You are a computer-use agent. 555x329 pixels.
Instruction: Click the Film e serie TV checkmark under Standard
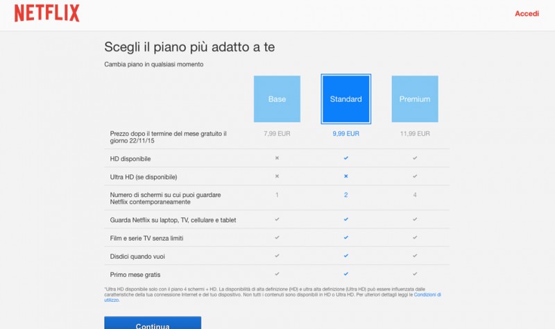click(x=345, y=237)
